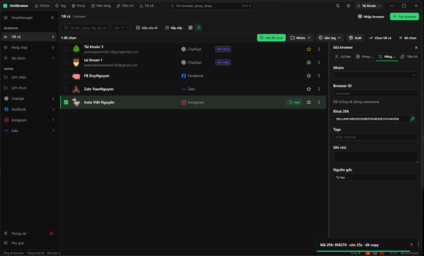Image resolution: width=424 pixels, height=256 pixels.
Task: Expand the Nhóm dropdown in selection bar
Action: 301,38
